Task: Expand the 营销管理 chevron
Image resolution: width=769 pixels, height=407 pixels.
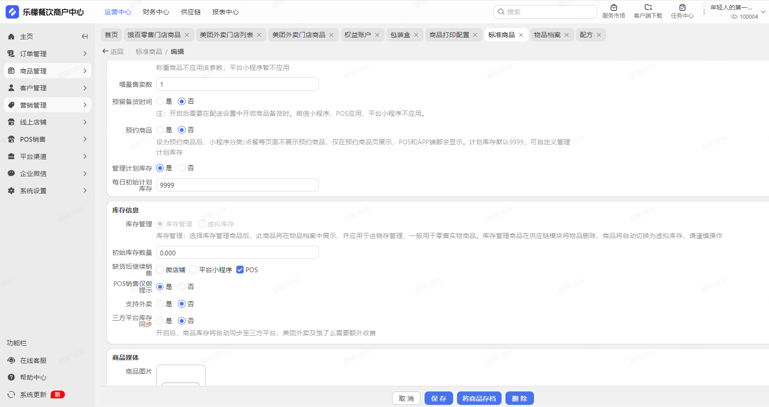Action: (x=85, y=105)
